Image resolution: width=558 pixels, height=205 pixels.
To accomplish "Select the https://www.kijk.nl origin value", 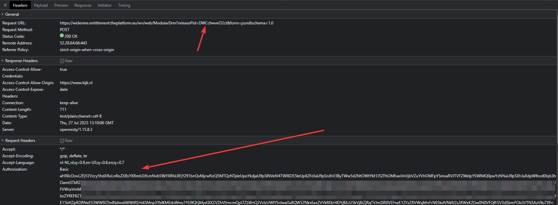I will [x=76, y=83].
